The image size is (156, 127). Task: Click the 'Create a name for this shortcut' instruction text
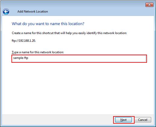pos(69,33)
